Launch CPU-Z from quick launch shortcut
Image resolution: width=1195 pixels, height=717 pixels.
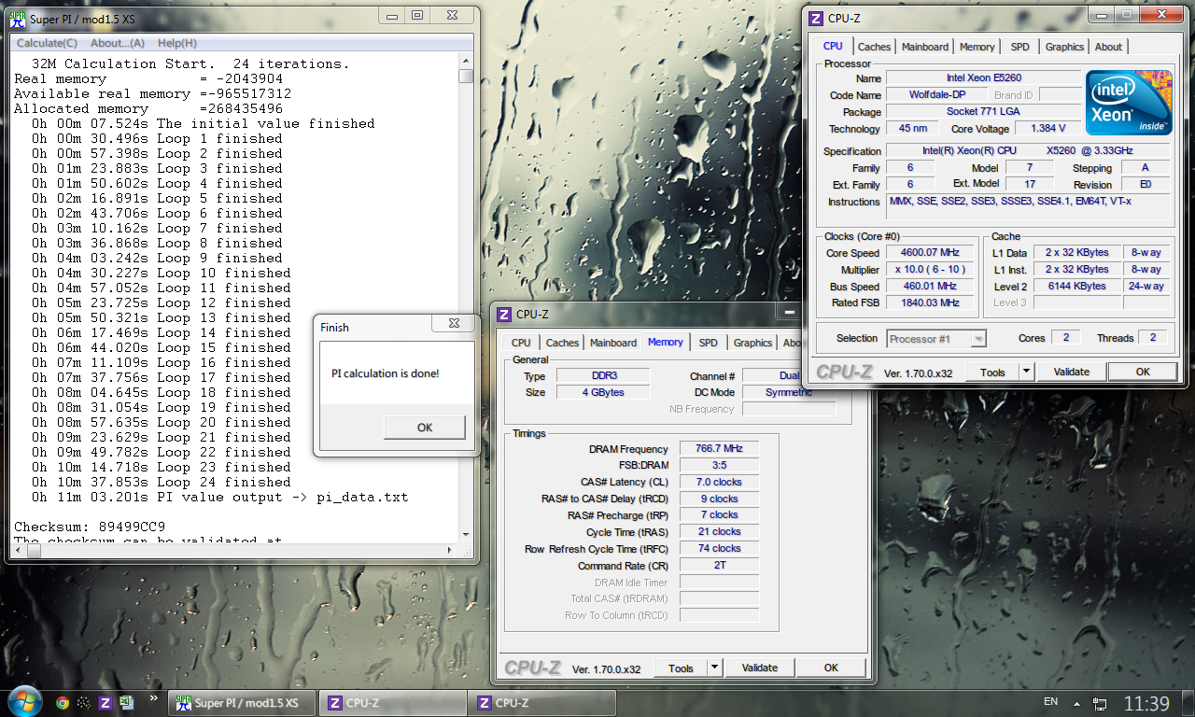[x=106, y=703]
